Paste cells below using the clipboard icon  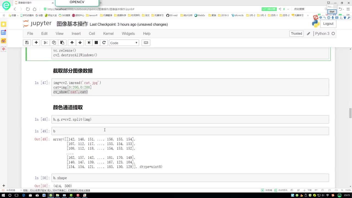62,43
